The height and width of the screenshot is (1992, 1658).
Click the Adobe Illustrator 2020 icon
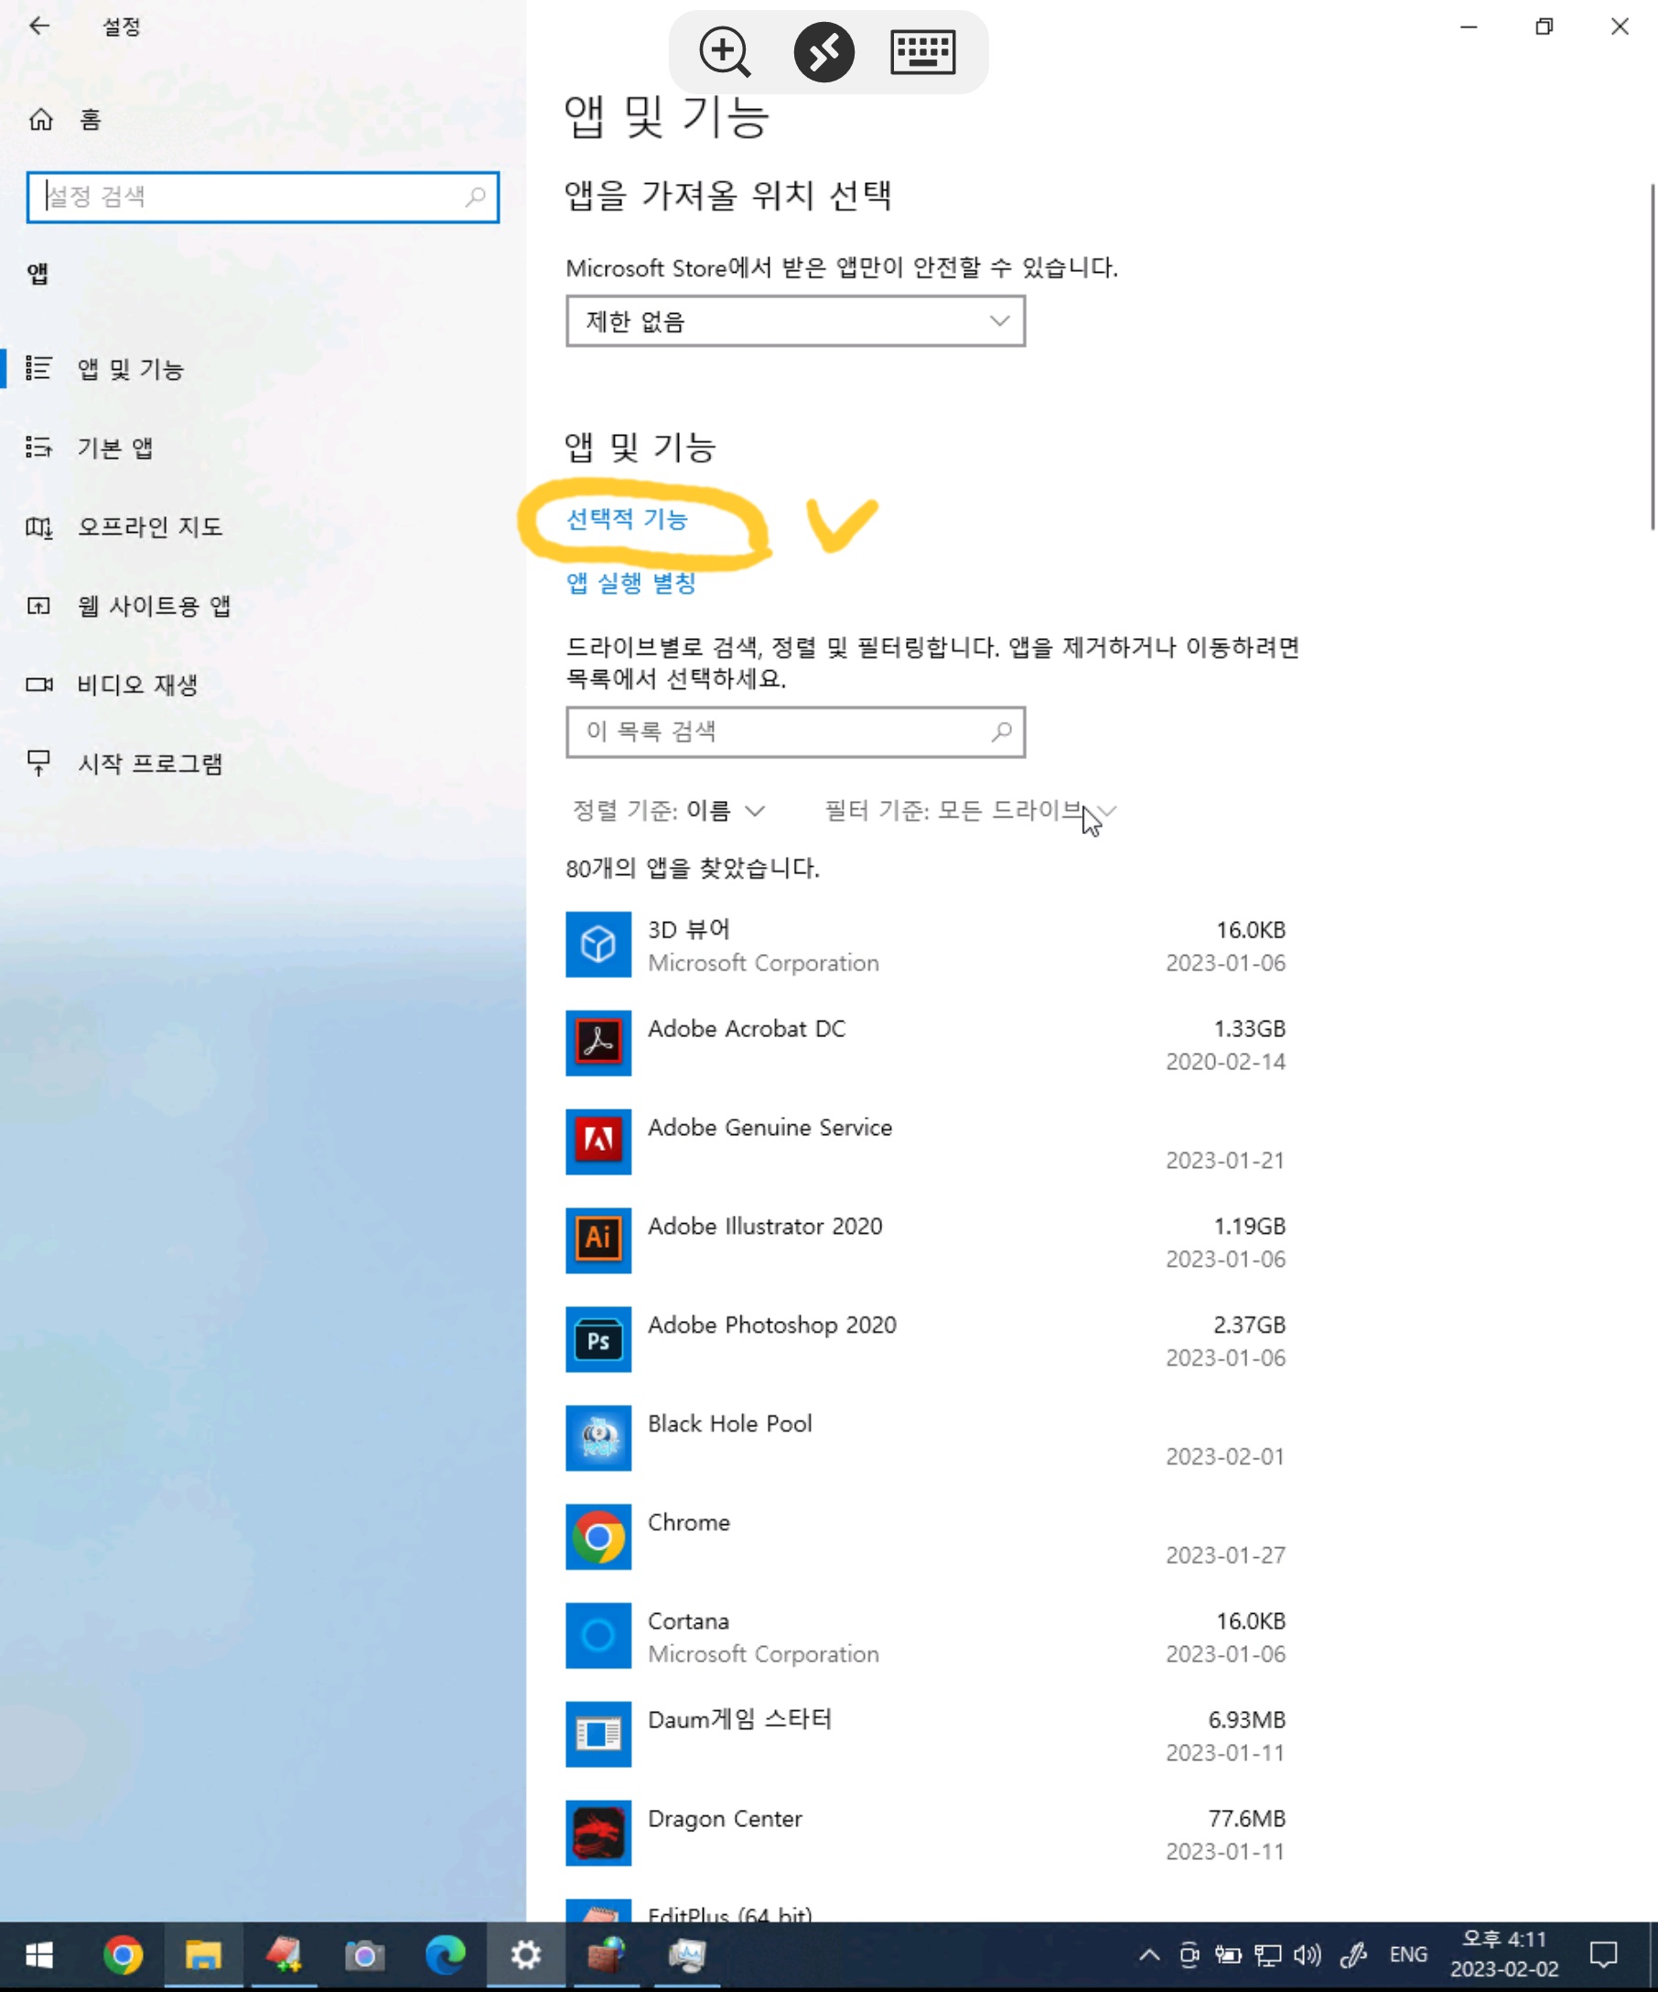click(x=598, y=1240)
